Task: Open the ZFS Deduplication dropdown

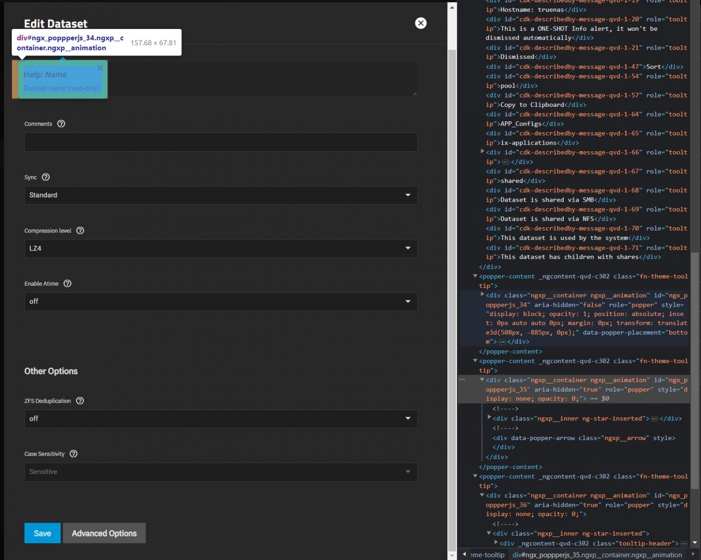Action: (221, 419)
